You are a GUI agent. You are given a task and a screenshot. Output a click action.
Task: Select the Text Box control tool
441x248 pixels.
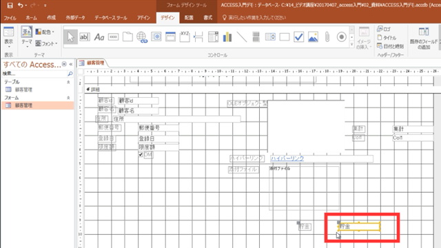[x=84, y=37]
